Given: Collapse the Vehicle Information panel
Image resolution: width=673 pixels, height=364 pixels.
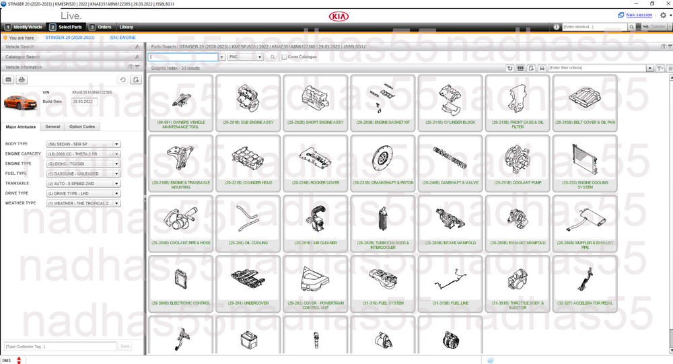Looking at the screenshot, I should [x=137, y=67].
